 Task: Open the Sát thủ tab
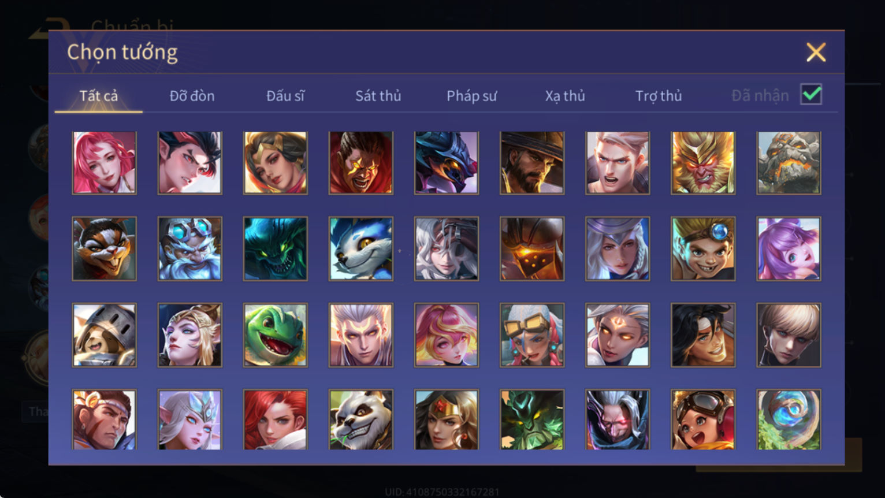[x=378, y=96]
